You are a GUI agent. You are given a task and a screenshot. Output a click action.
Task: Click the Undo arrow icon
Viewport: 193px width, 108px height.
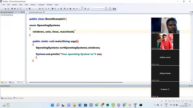pos(33,9)
